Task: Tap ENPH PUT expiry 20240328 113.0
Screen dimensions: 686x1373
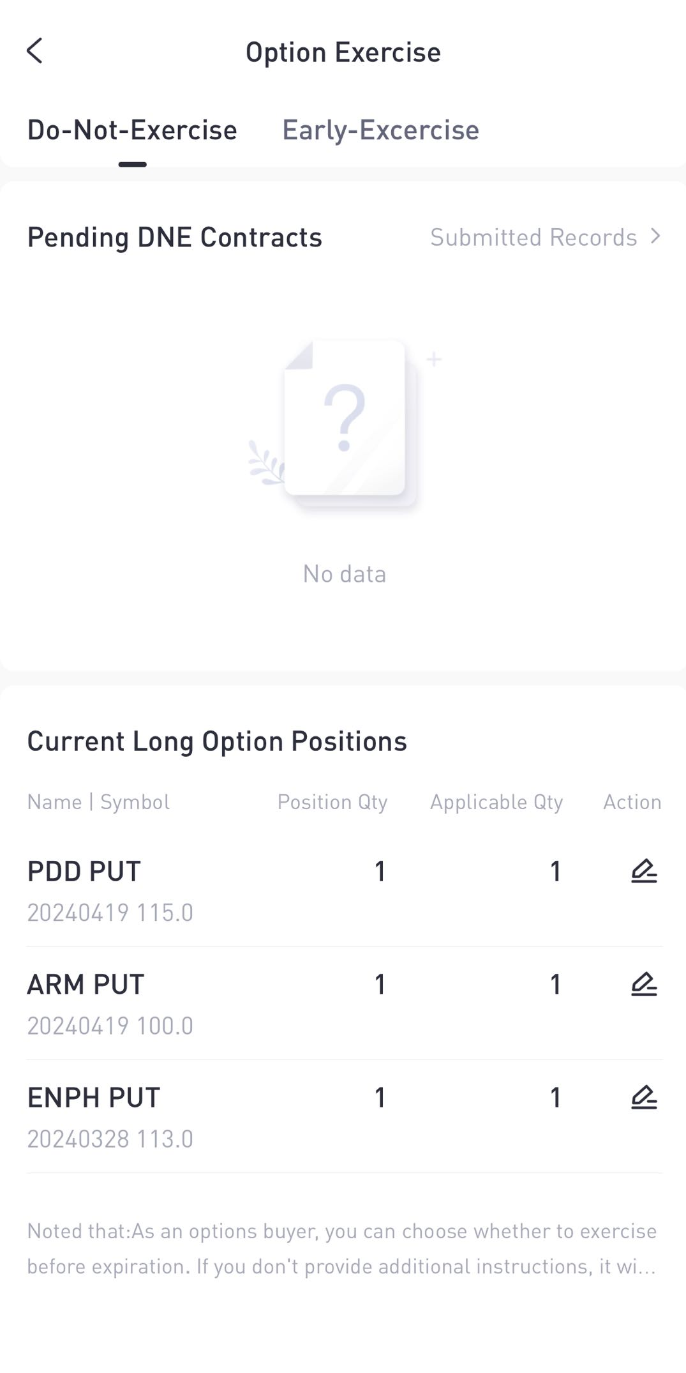Action: pos(110,1139)
